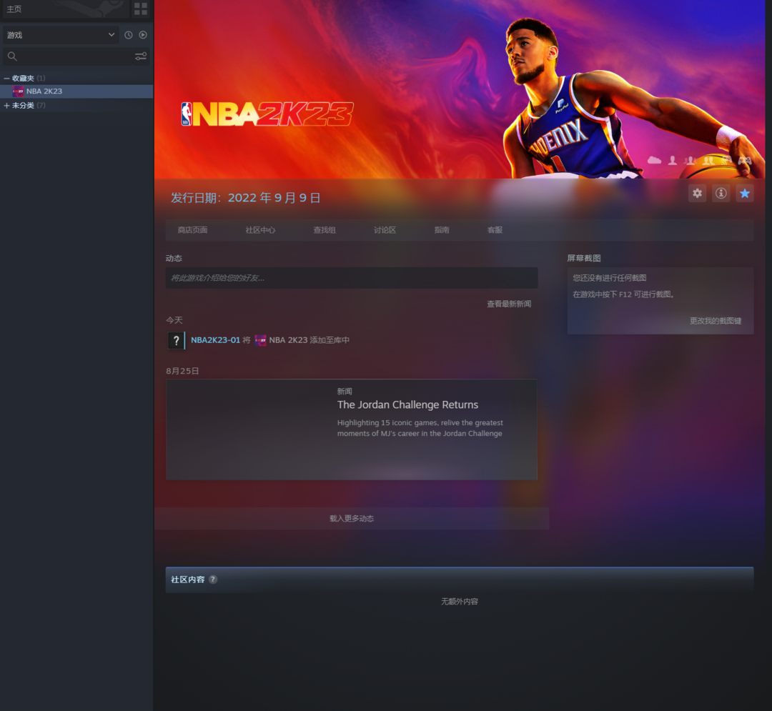Open the gear manage icon for NBA 2K23

[x=697, y=193]
